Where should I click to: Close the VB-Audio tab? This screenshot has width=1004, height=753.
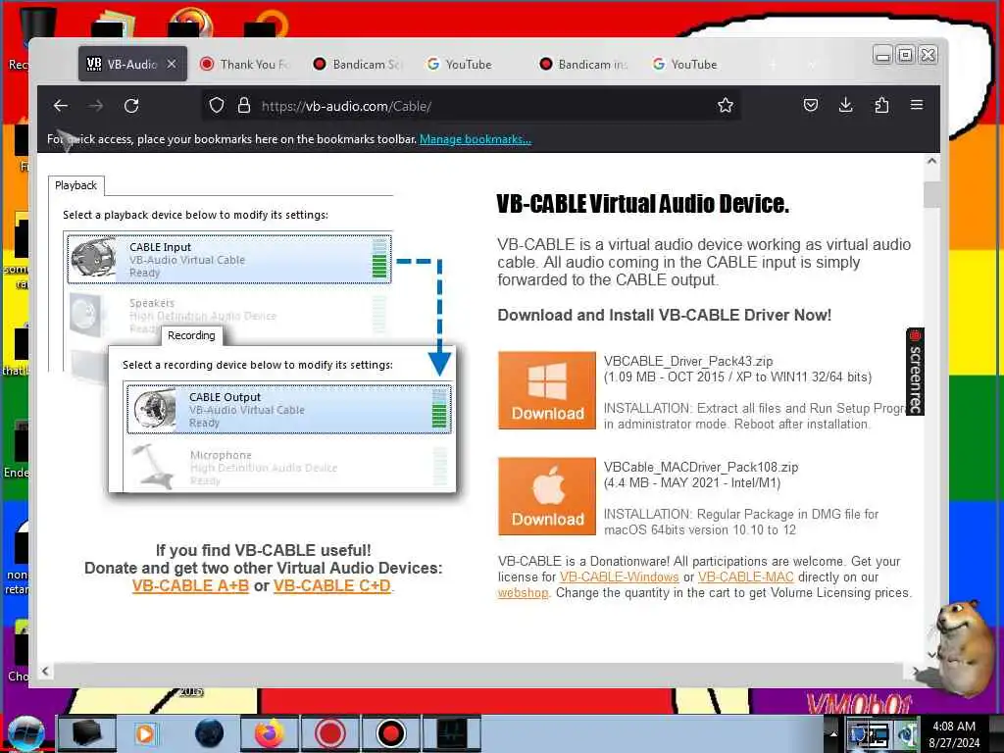pos(172,64)
